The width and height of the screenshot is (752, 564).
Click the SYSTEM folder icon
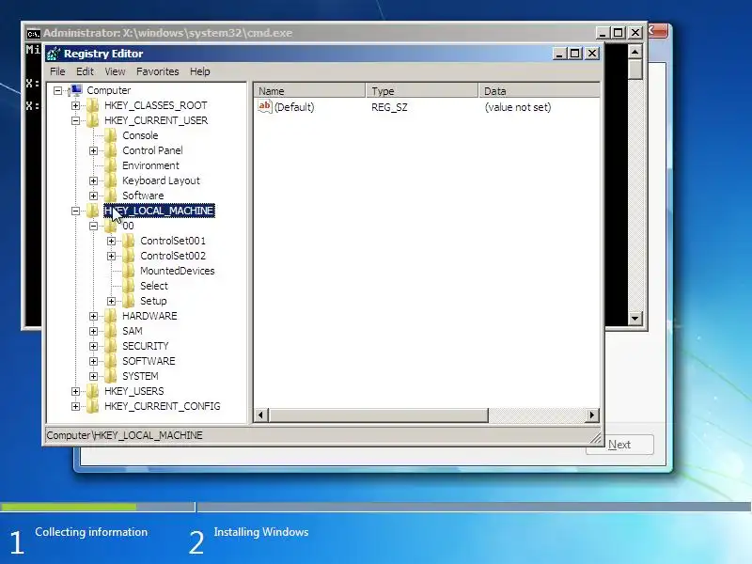click(x=111, y=376)
